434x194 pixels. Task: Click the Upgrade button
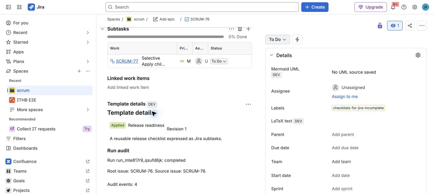click(370, 7)
